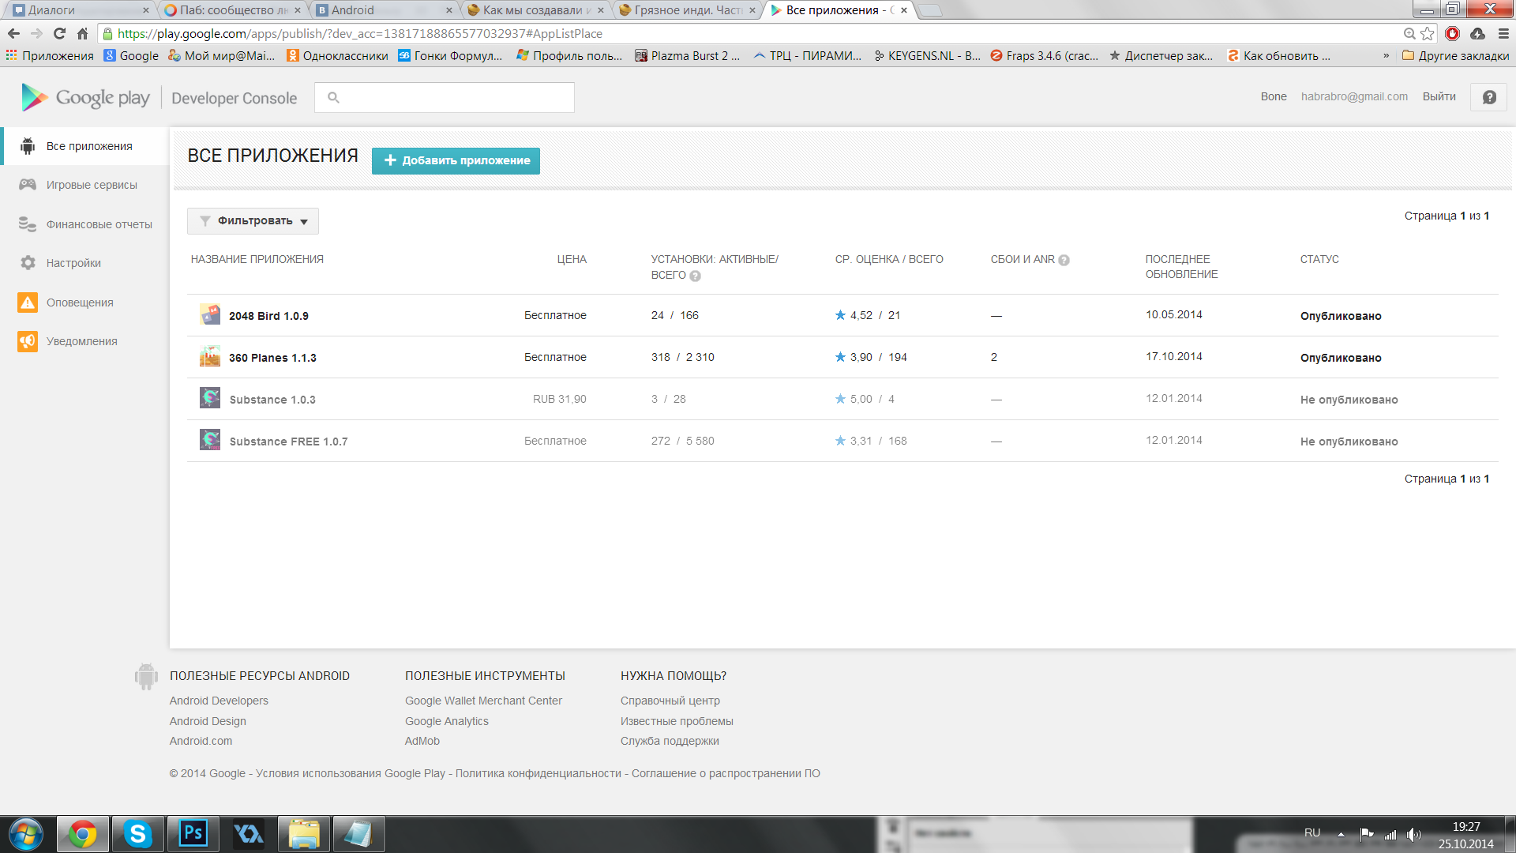The height and width of the screenshot is (853, 1516).
Task: Open the Fraps 3.4.6 bookmark
Action: pyautogui.click(x=1044, y=56)
